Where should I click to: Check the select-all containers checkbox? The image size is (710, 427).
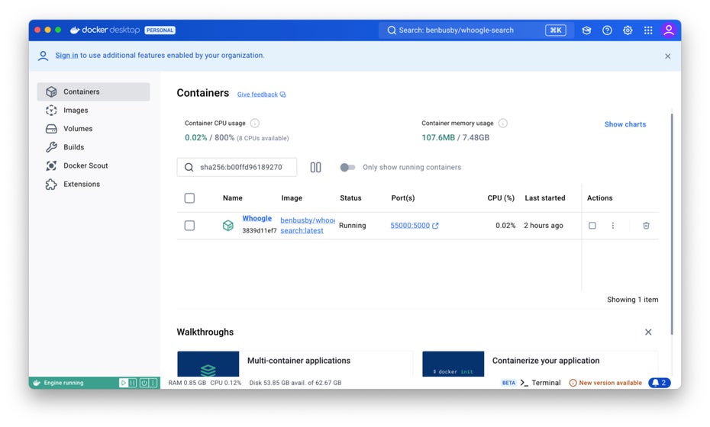point(189,198)
